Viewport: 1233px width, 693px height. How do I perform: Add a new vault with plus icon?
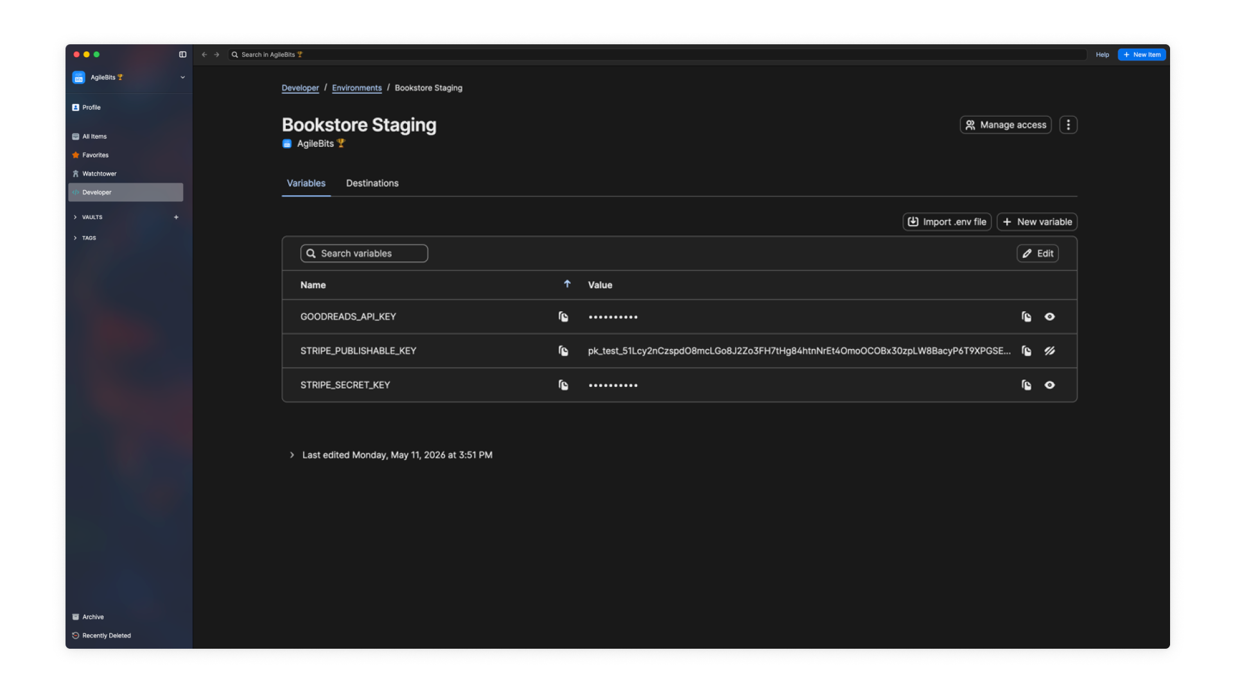coord(176,218)
